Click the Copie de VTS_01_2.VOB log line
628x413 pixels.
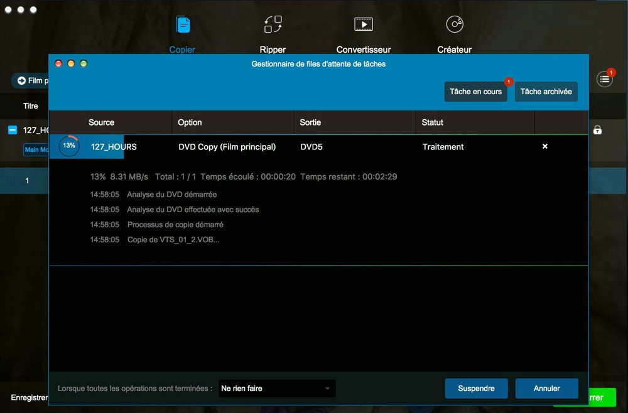click(173, 240)
